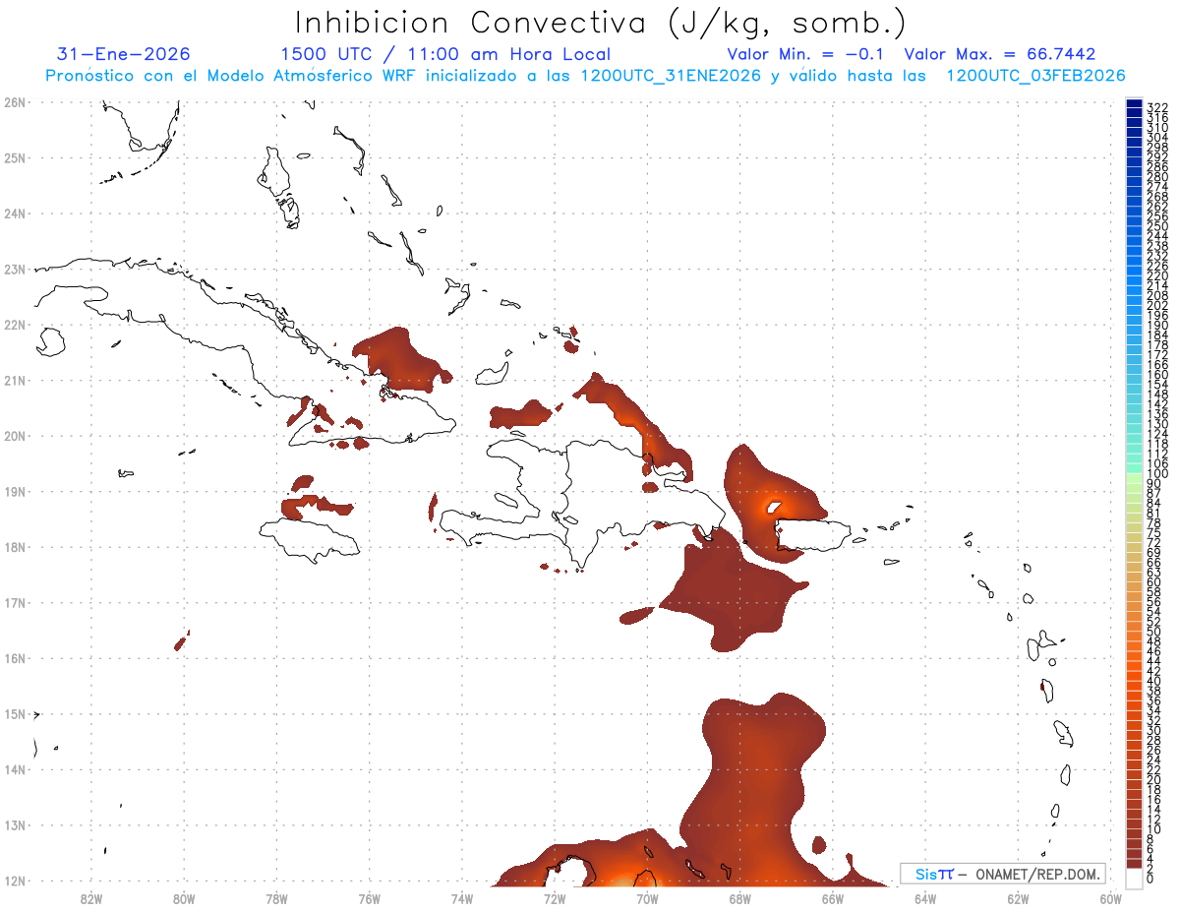Click the color bar label "100"
The height and width of the screenshot is (912, 1180).
coord(1157,475)
